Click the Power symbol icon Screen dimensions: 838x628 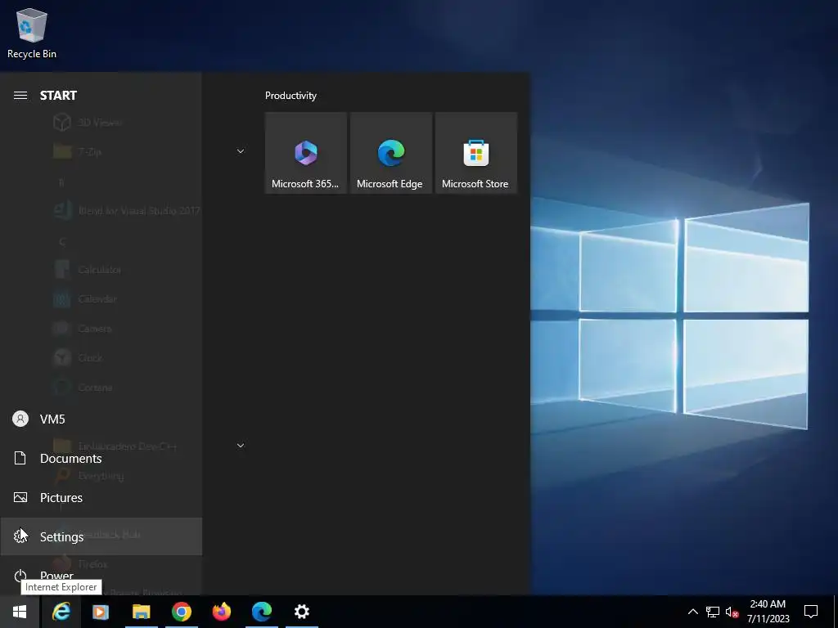click(x=20, y=575)
